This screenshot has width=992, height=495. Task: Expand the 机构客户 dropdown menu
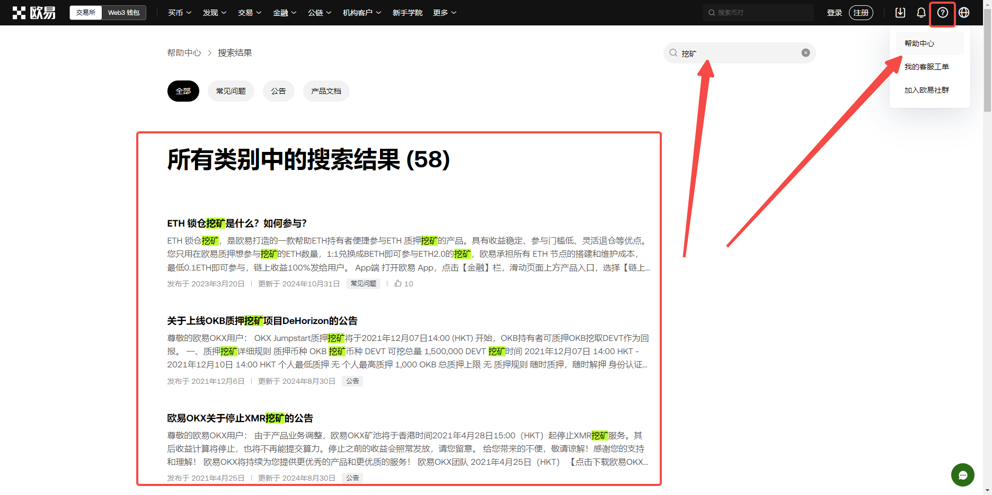(362, 13)
